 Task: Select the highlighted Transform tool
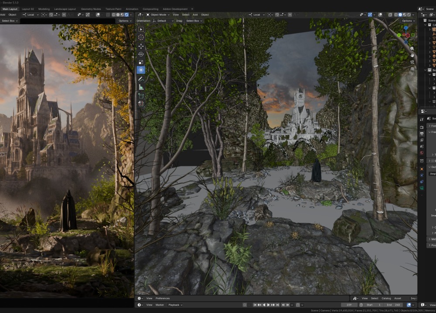click(x=141, y=70)
